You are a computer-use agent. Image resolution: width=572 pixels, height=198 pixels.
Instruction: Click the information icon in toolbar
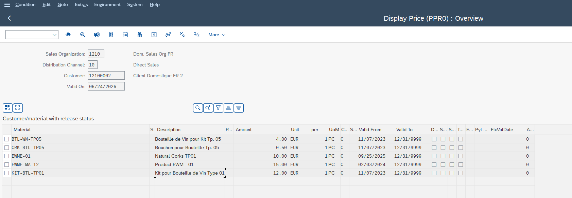[x=154, y=35]
